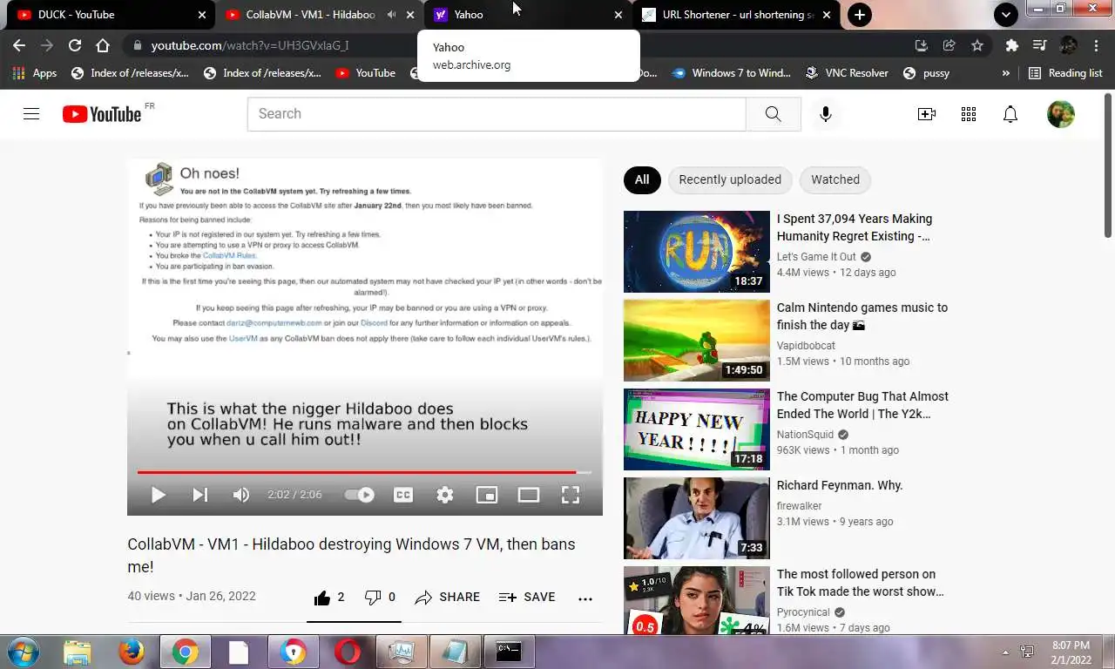
Task: Click the address bar URL
Action: coord(249,45)
